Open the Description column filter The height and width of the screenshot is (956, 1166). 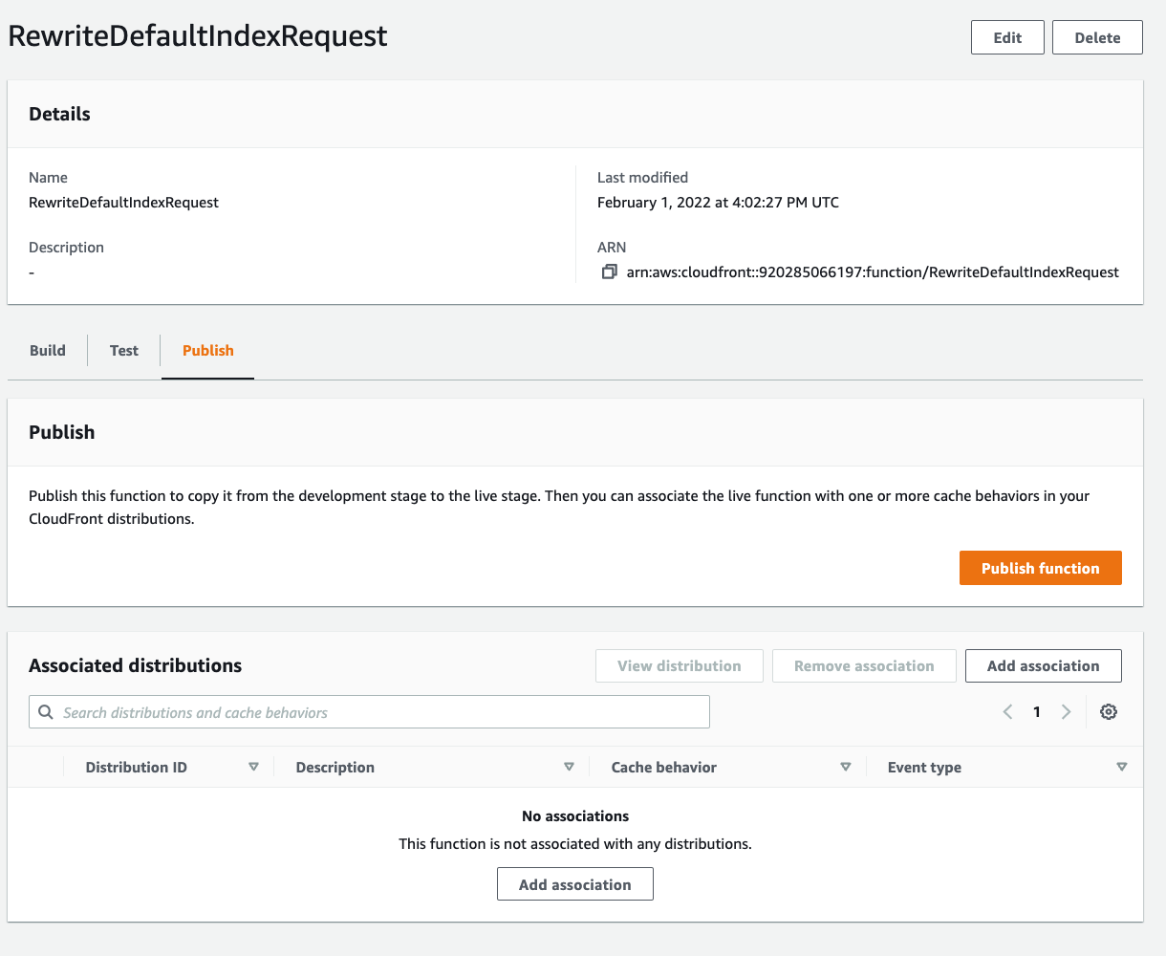tap(569, 767)
